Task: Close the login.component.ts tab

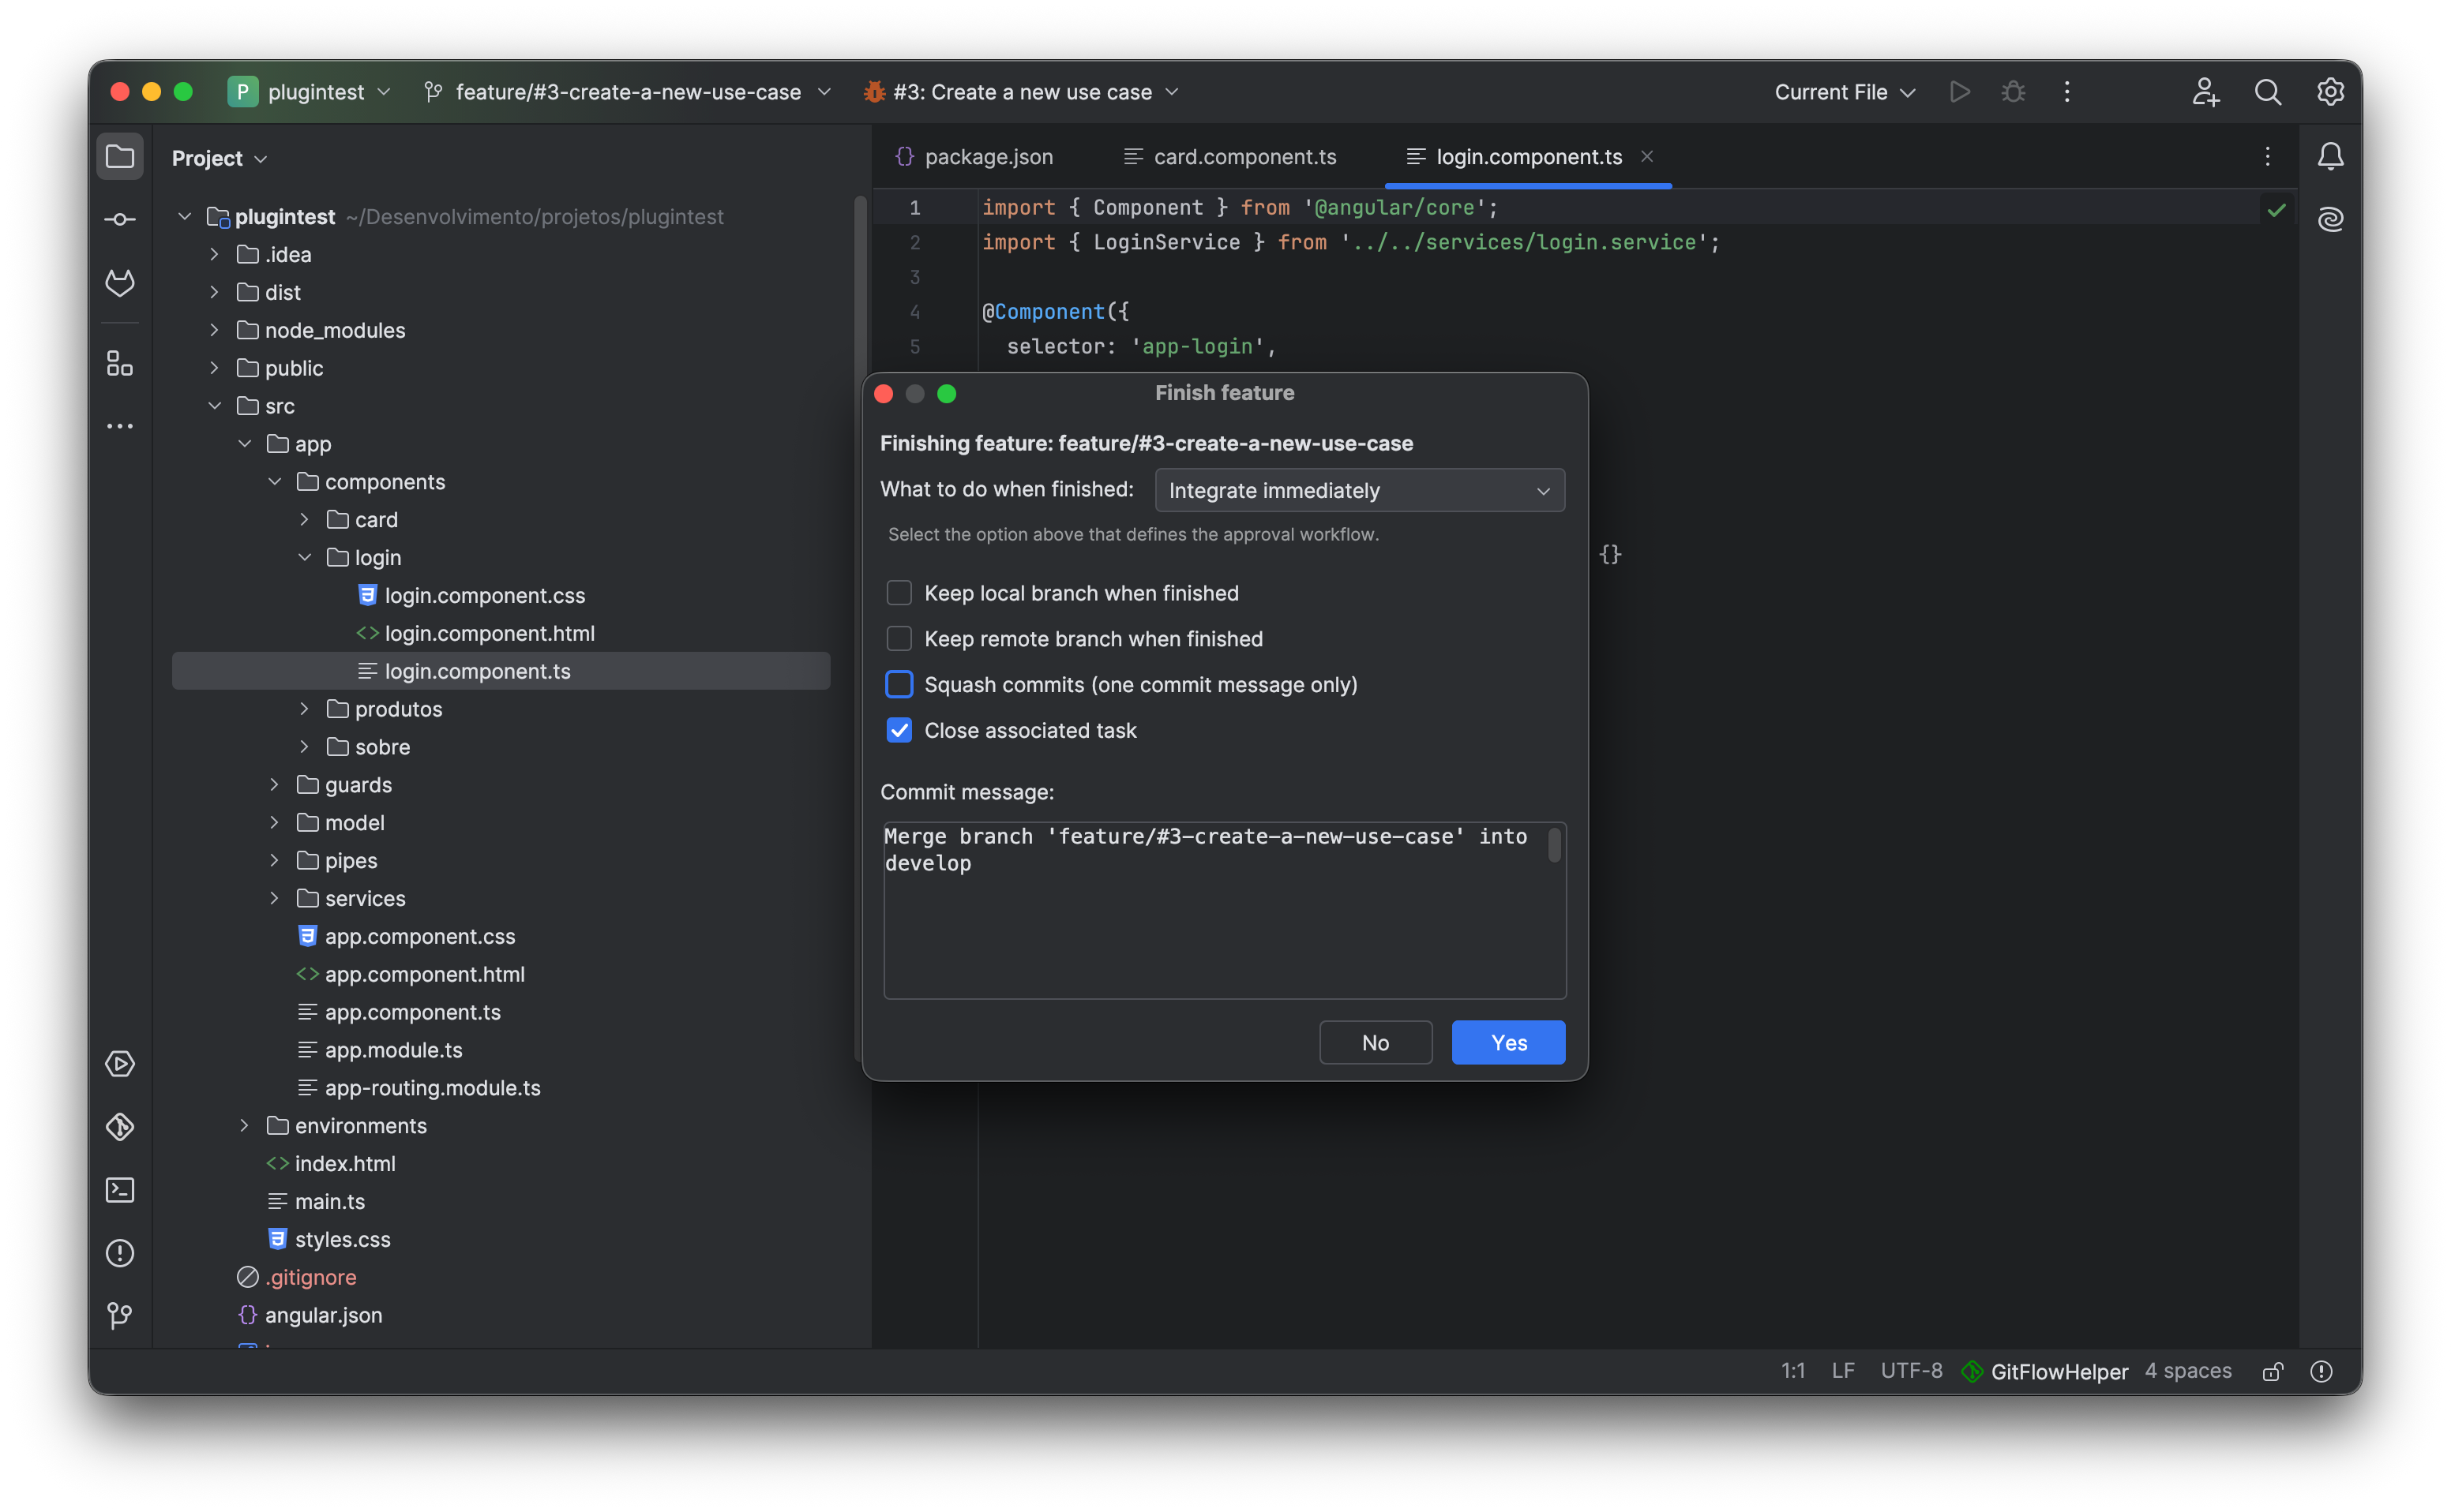Action: tap(1646, 157)
